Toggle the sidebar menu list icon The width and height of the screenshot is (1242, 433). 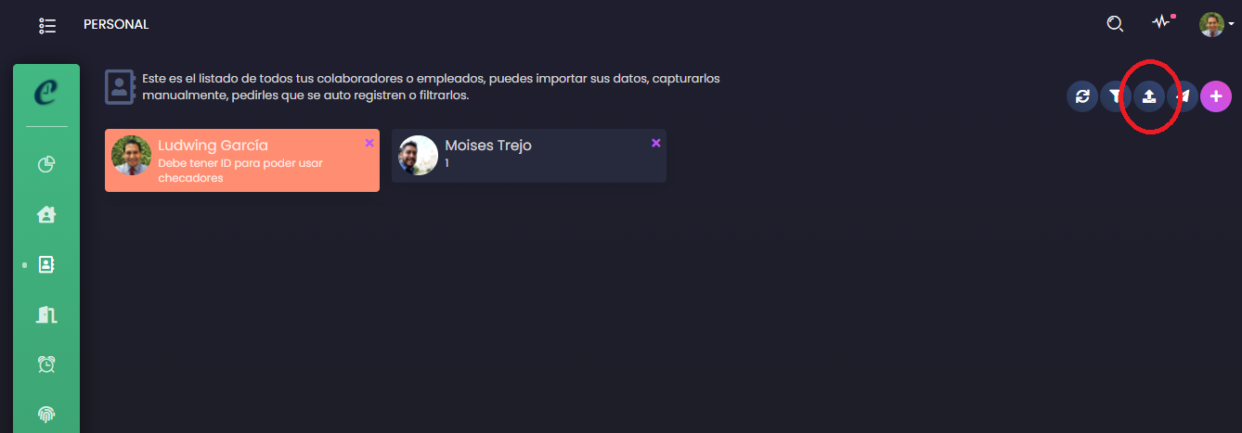coord(47,25)
